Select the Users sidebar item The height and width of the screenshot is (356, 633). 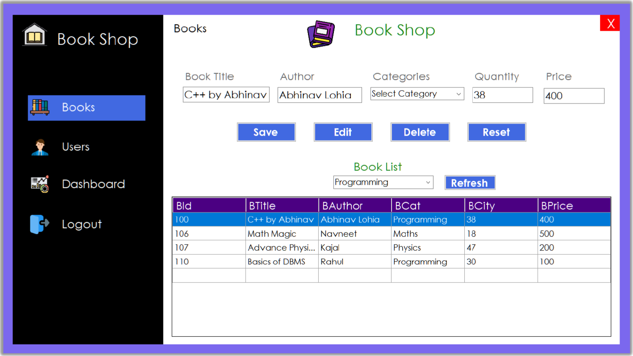75,146
